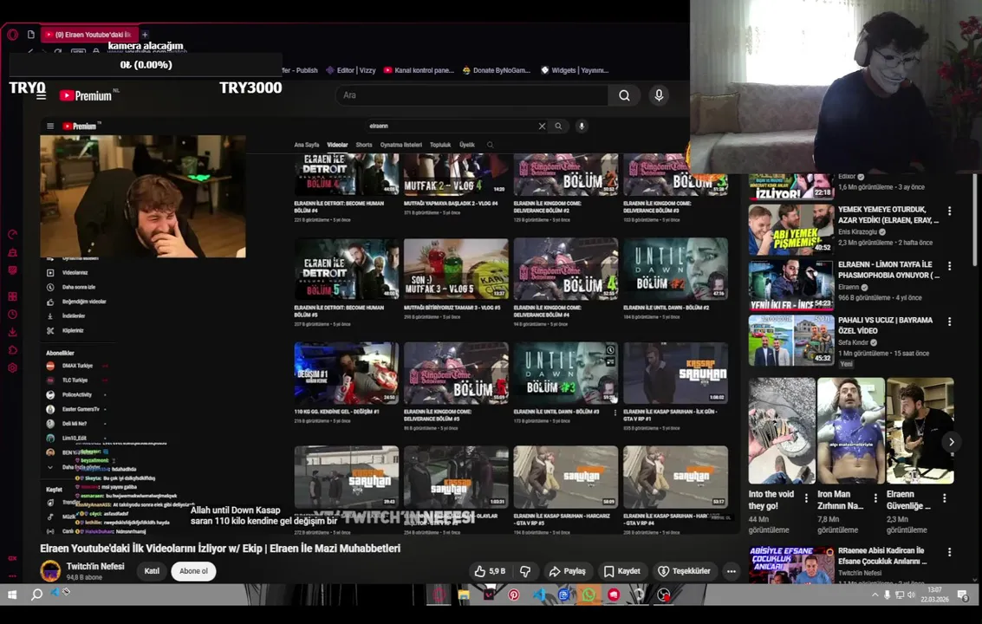The width and height of the screenshot is (982, 624).
Task: Open the Opera GX main menu icon
Action: [x=12, y=35]
